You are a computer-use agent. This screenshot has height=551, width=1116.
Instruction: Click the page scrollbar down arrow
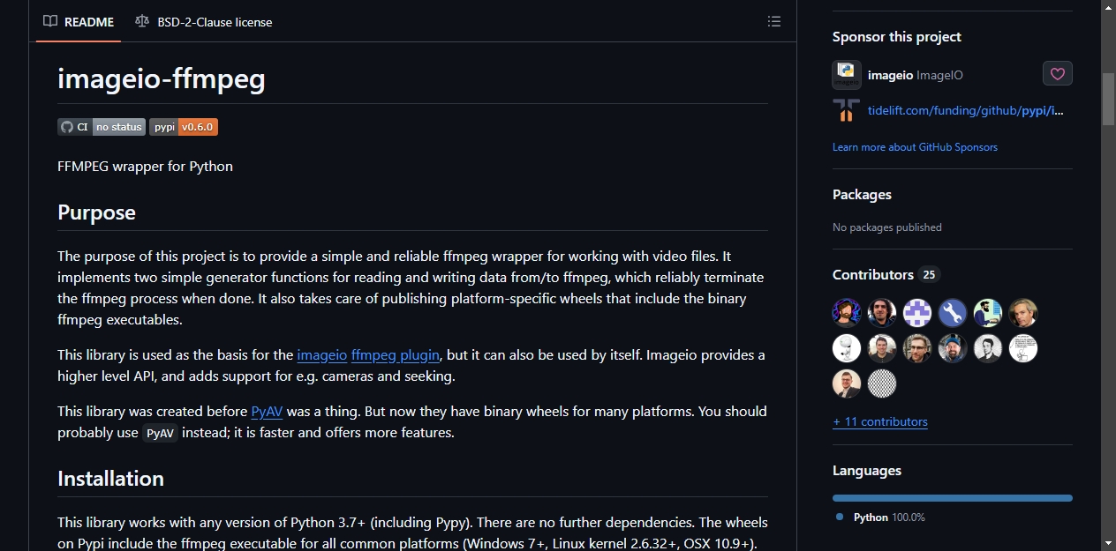point(1108,543)
